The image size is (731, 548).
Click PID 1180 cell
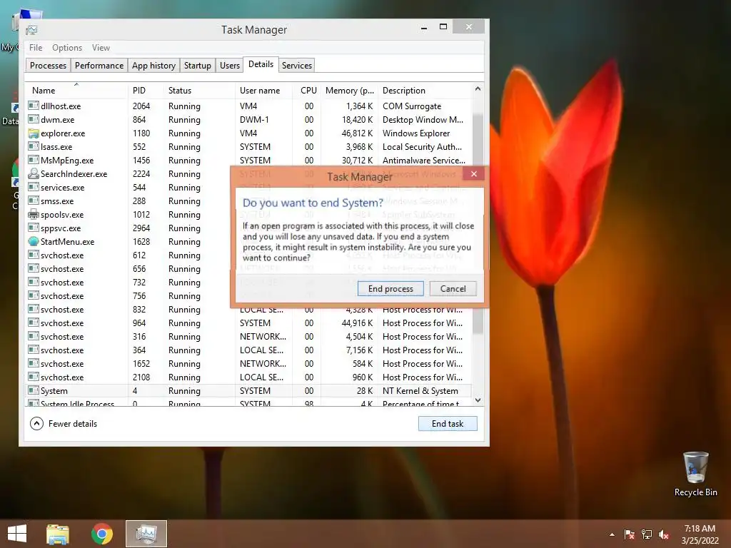(x=141, y=133)
